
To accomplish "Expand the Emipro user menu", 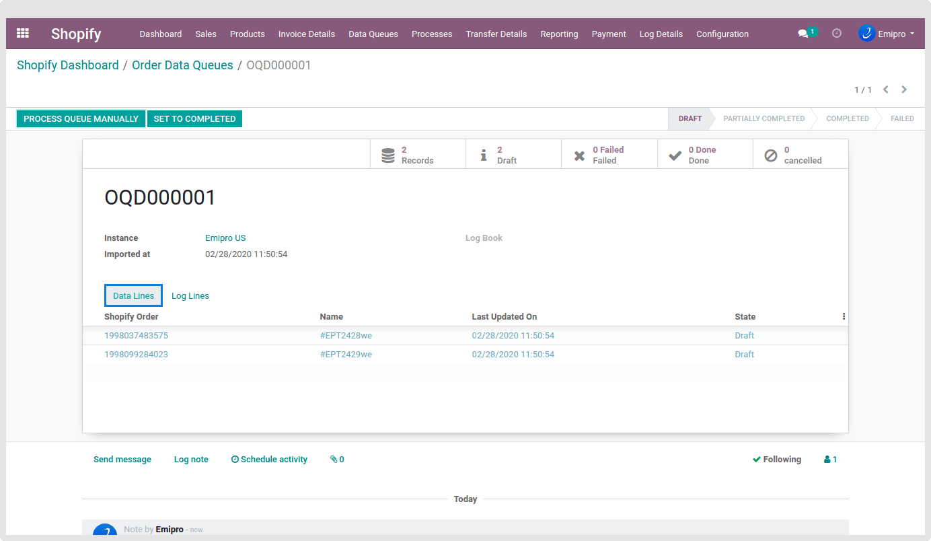I will point(887,34).
